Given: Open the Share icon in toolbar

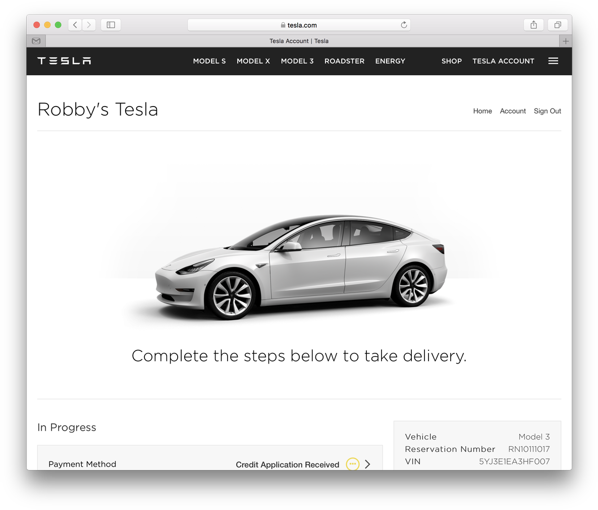Looking at the screenshot, I should [x=534, y=25].
